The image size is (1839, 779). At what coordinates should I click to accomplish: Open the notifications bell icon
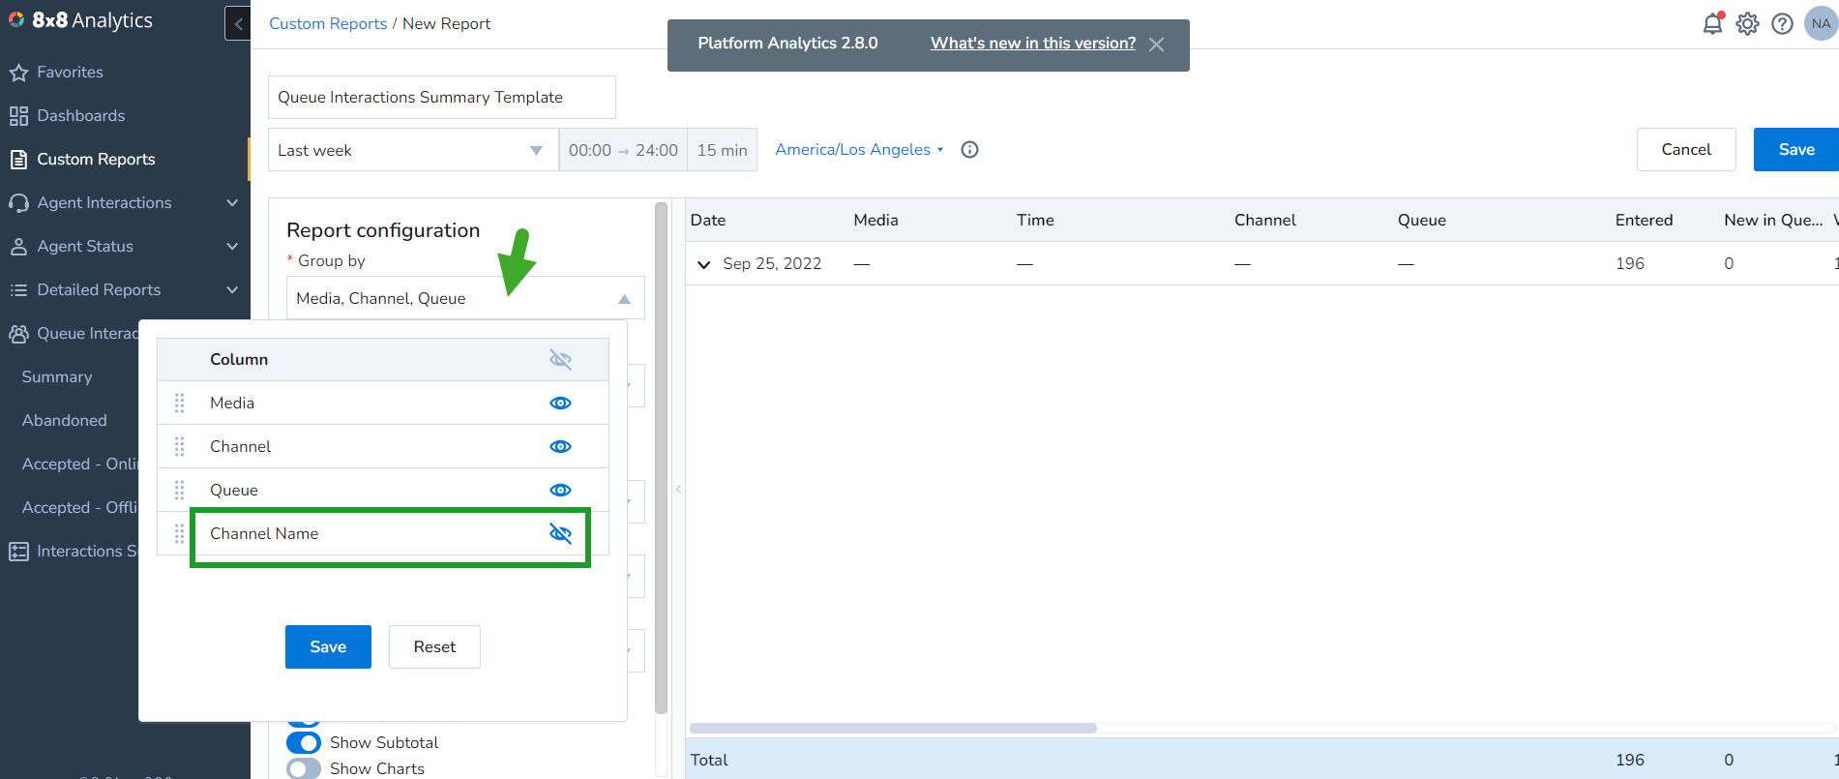1712,23
